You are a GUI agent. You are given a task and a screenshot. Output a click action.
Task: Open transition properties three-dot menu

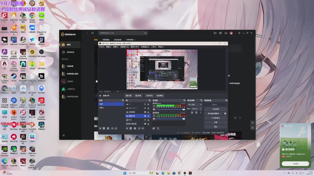point(201,113)
